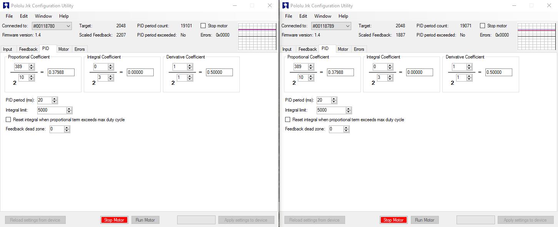Screen dimensions: 558x227
Task: Click the red Stop Motor button, right window
Action: point(394,220)
